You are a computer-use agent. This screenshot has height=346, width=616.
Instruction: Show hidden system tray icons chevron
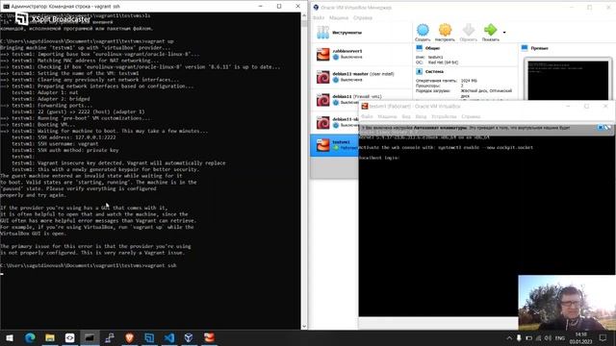coord(509,337)
